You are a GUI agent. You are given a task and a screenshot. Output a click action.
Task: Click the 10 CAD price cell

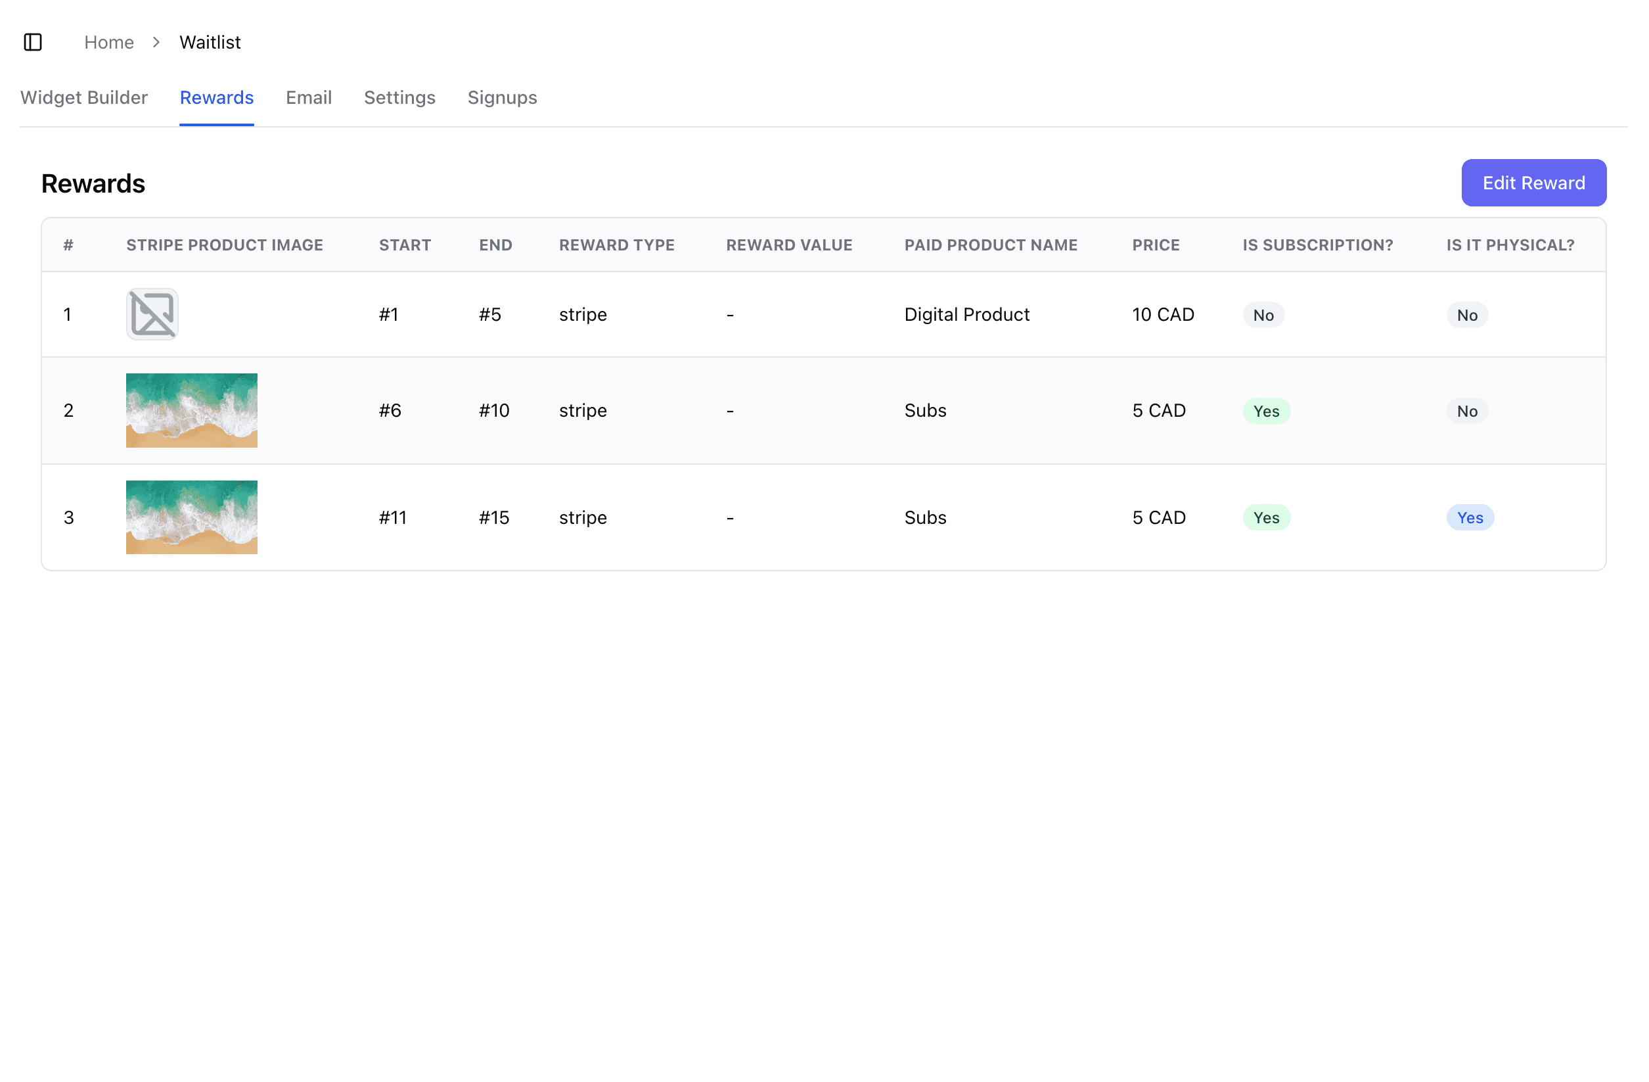point(1163,315)
